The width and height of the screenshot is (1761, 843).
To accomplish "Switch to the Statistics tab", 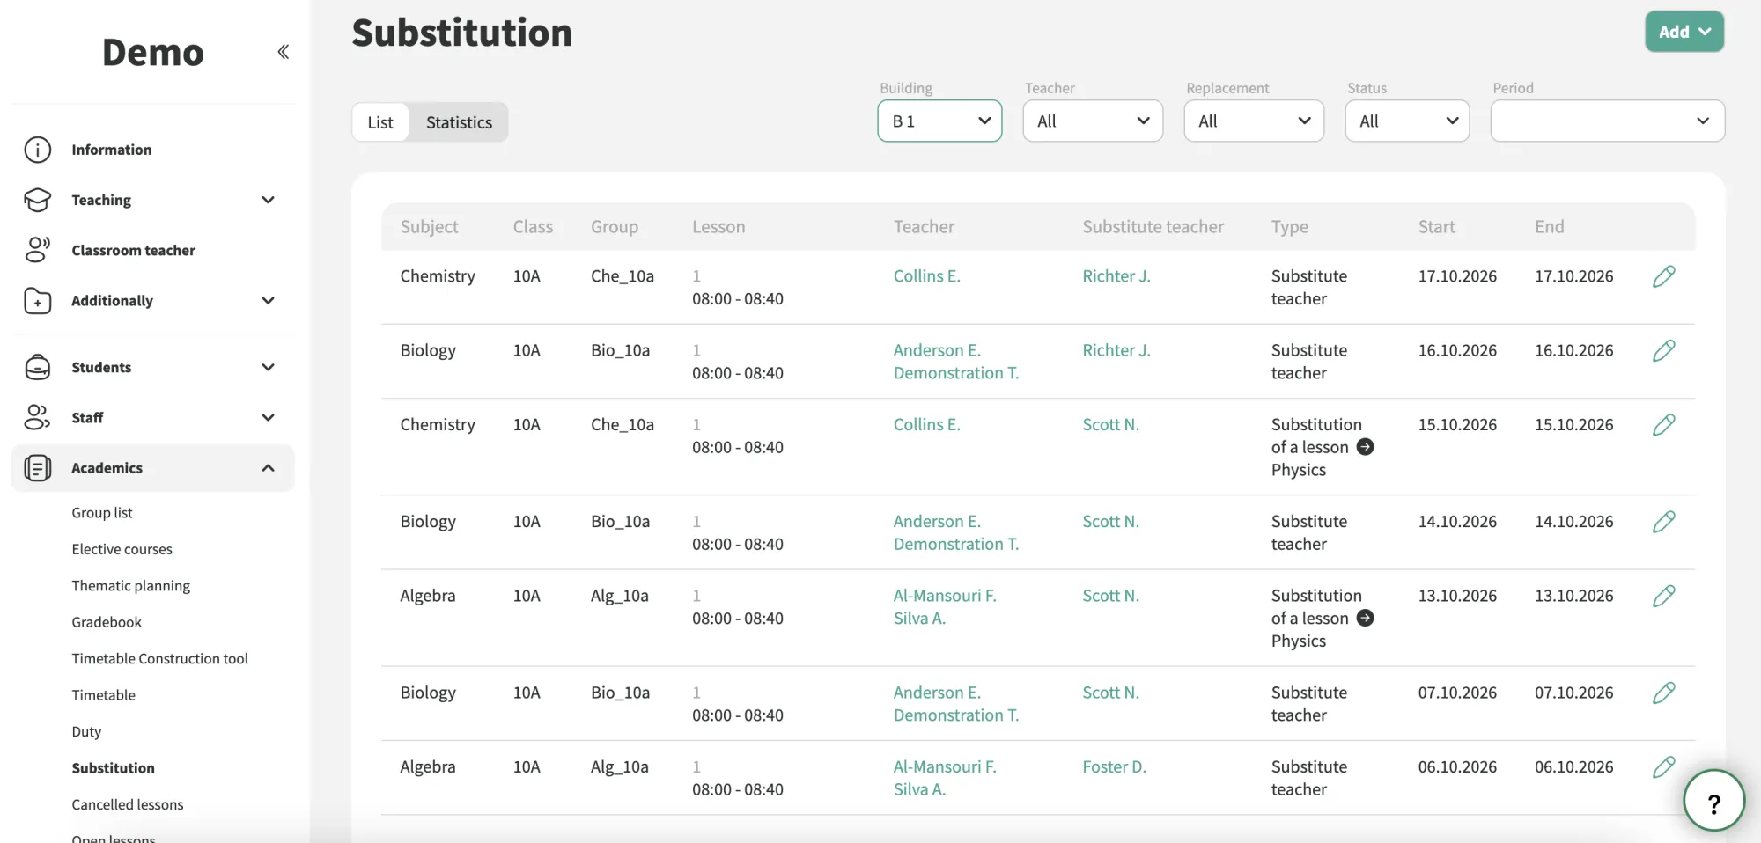I will pyautogui.click(x=459, y=122).
